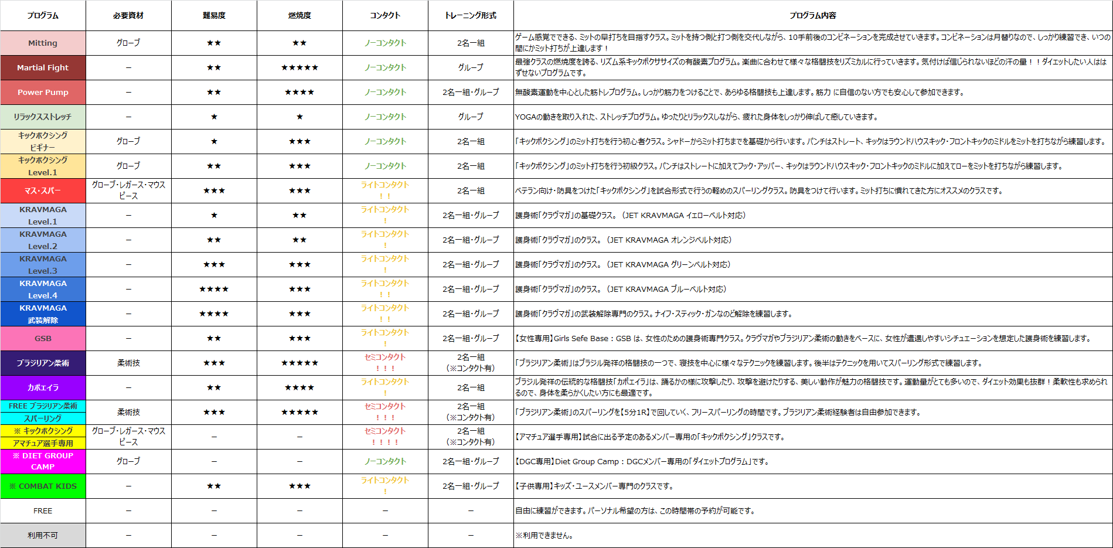Select the pink GSB program cell
This screenshot has width=1113, height=548.
click(x=43, y=338)
